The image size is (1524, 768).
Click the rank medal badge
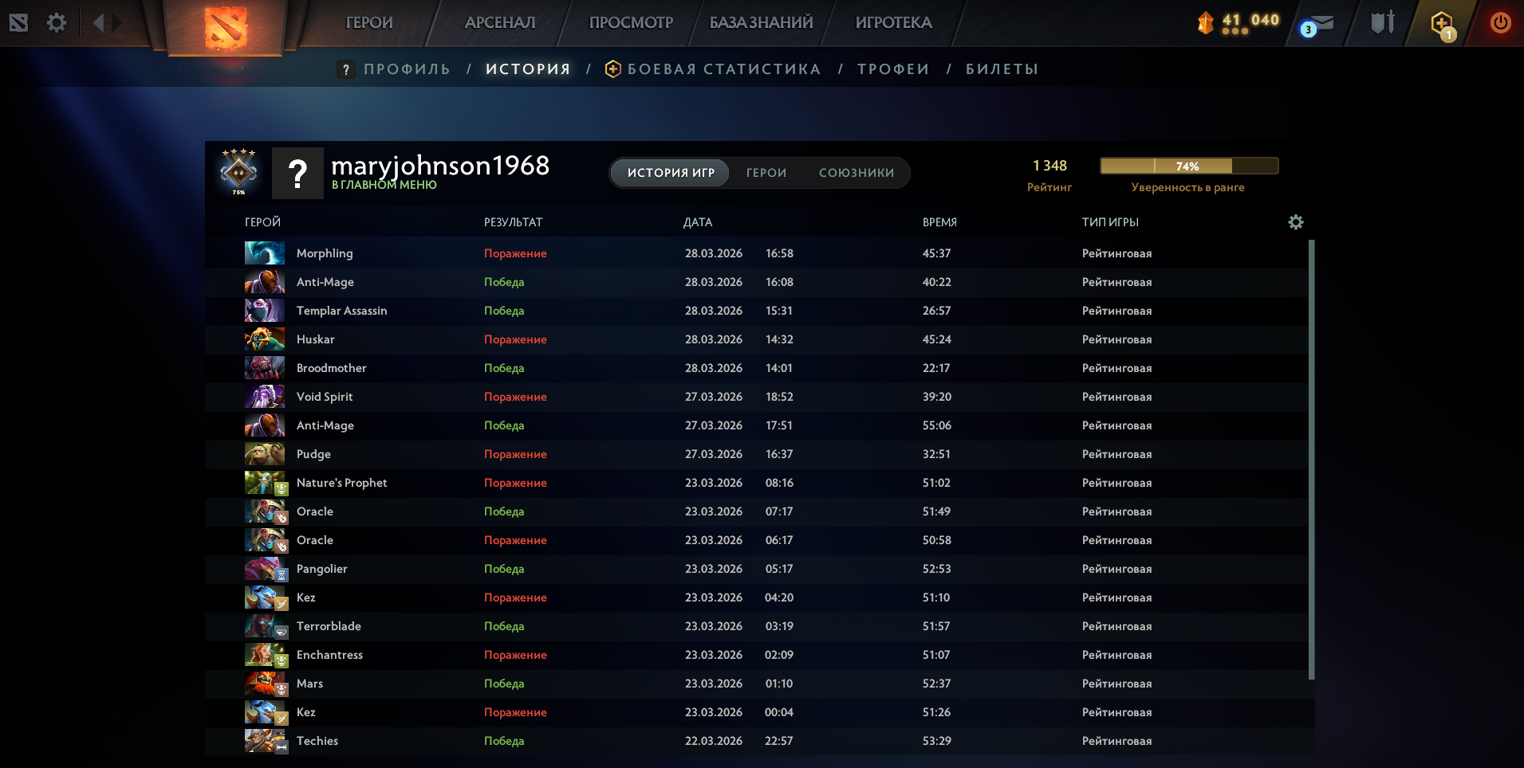coord(238,171)
